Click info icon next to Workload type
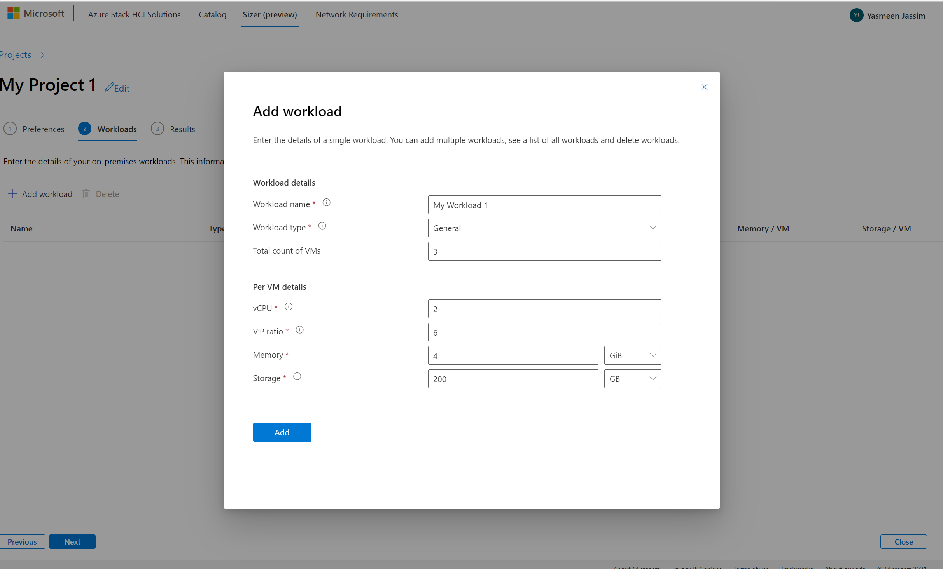Image resolution: width=943 pixels, height=569 pixels. click(322, 226)
